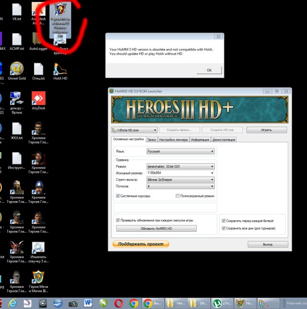Toggle Сохранять все дни (для турниров)
The height and width of the screenshot is (309, 307).
[224, 228]
